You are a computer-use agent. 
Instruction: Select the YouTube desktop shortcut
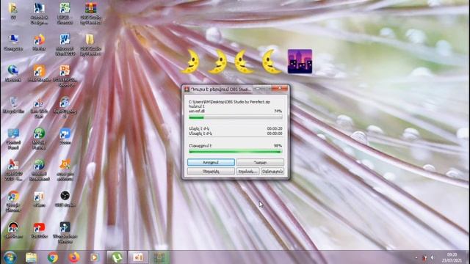click(x=39, y=230)
